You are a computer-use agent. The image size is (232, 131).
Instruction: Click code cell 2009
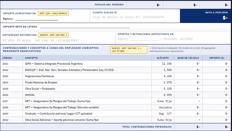pyautogui.click(x=5, y=114)
